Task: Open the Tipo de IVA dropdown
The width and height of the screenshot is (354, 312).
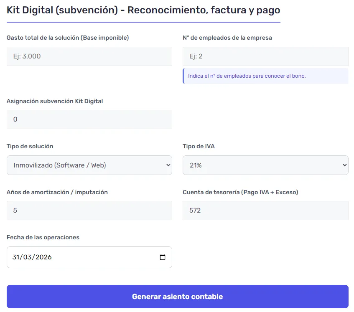Action: 265,165
